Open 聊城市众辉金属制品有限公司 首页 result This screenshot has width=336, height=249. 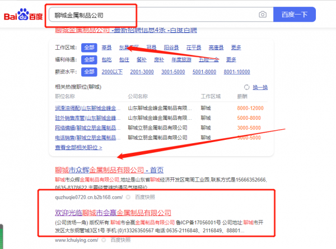[109, 170]
